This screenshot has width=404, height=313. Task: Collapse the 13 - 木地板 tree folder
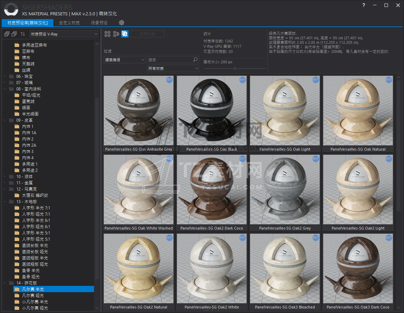coord(5,201)
